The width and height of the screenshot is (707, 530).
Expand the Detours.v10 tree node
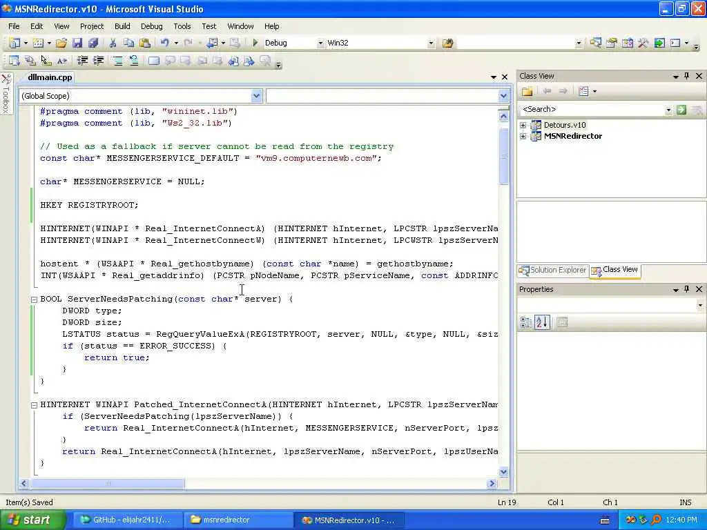pyautogui.click(x=523, y=126)
